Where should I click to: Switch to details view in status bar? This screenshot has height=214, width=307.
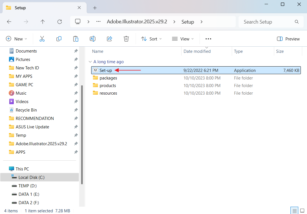294,210
